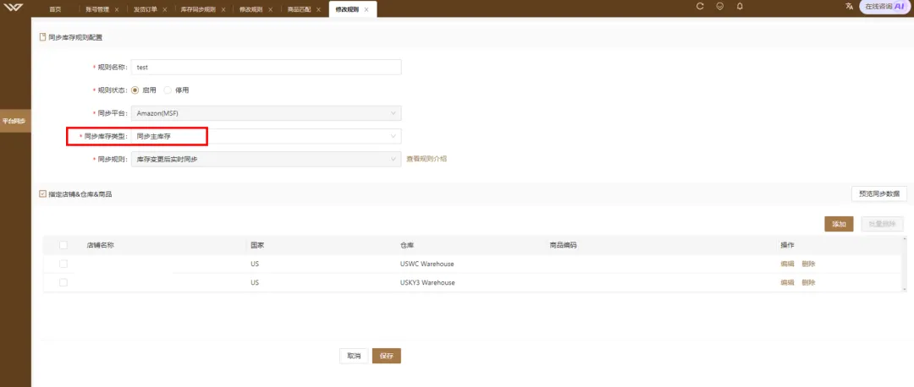Switch to the 首页 tab
This screenshot has width=914, height=387.
[x=55, y=10]
